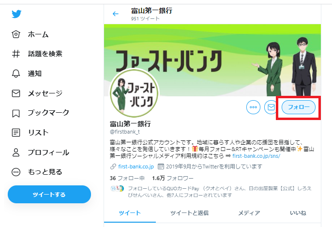Viewport: 332px width, 227px height.
Task: Open リスト lists icon
Action: tap(16, 133)
